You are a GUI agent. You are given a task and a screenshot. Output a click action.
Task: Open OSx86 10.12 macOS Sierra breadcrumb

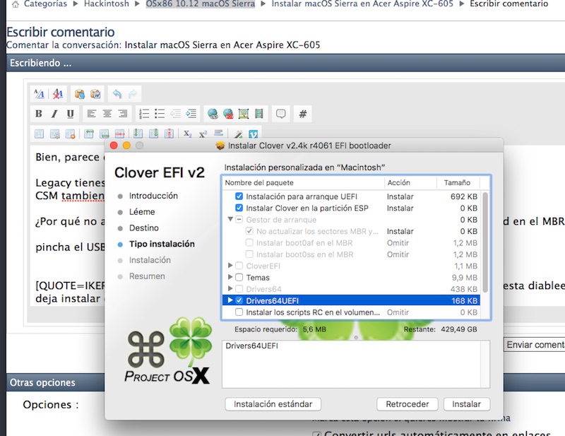(201, 4)
